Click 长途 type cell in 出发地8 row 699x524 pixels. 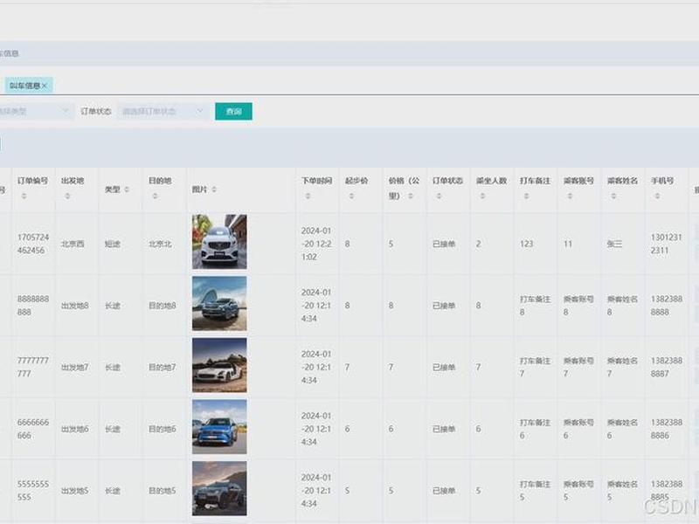[113, 306]
